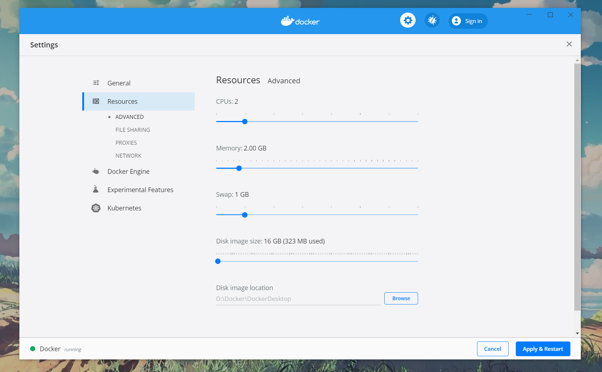The image size is (602, 372).
Task: Click Apply & Restart
Action: (543, 349)
